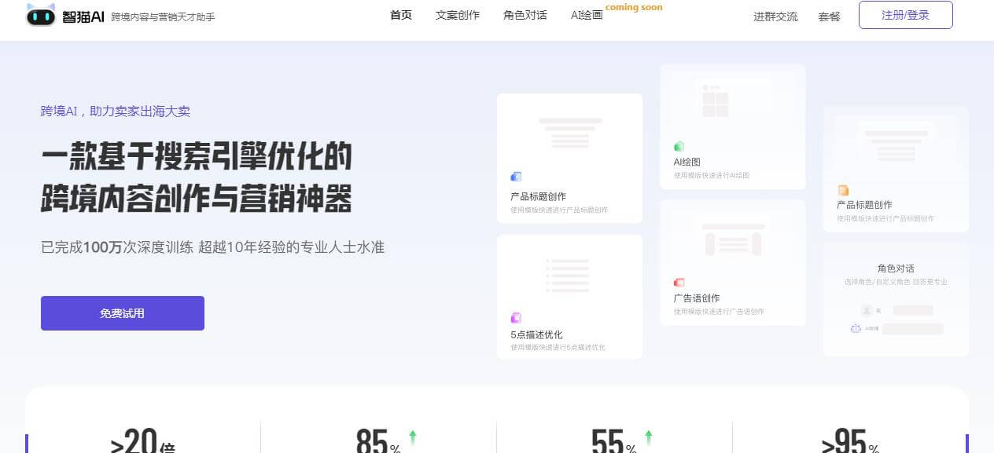Viewport: 994px width, 453px height.
Task: Click the blue 产品标题创作 card icon
Action: [x=516, y=177]
